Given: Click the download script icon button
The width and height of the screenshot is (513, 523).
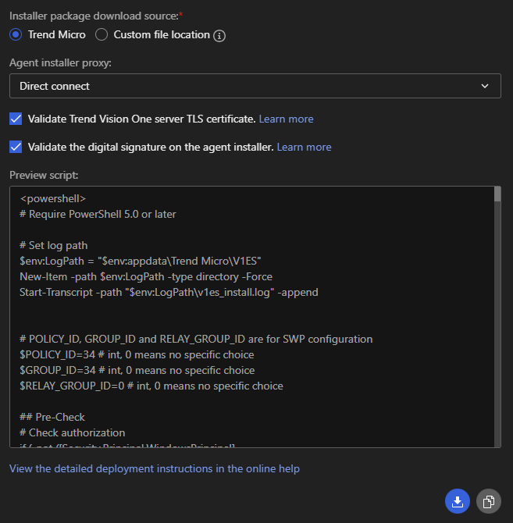Looking at the screenshot, I should tap(458, 502).
